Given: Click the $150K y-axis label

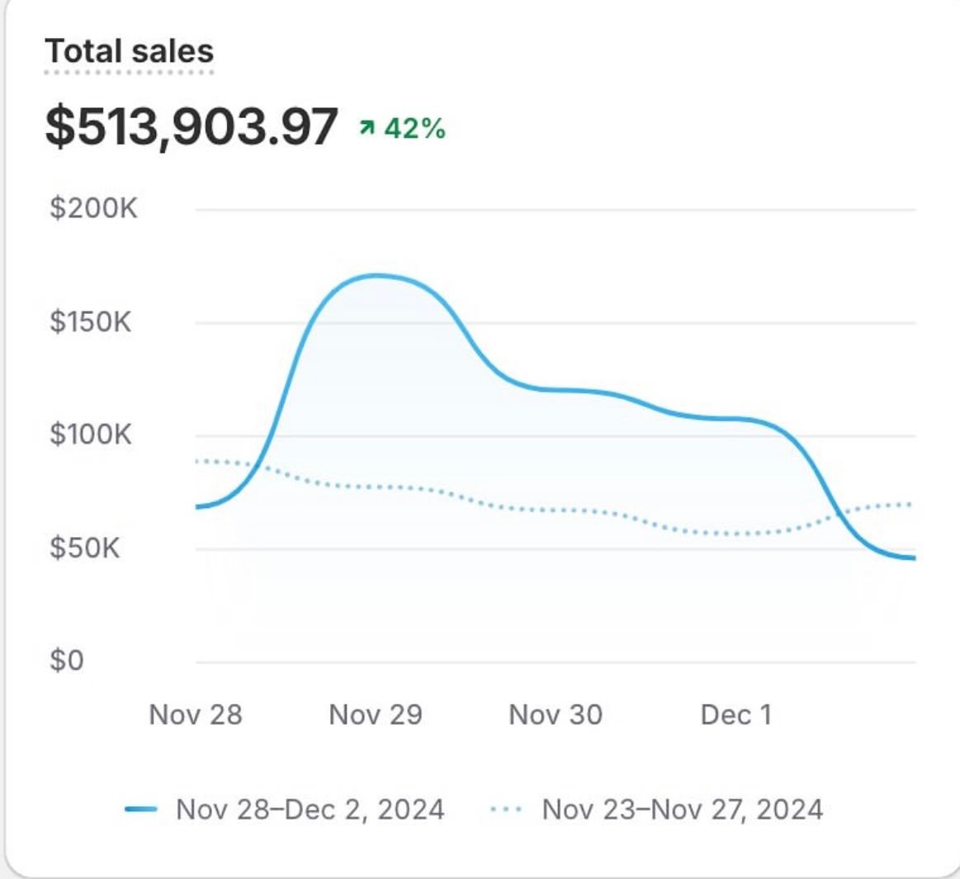Looking at the screenshot, I should point(91,321).
